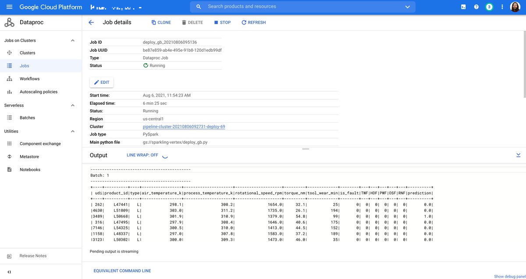Open the pipeline-cluster-20210806092731-deploy-69 link
The image size is (526, 279).
(184, 127)
